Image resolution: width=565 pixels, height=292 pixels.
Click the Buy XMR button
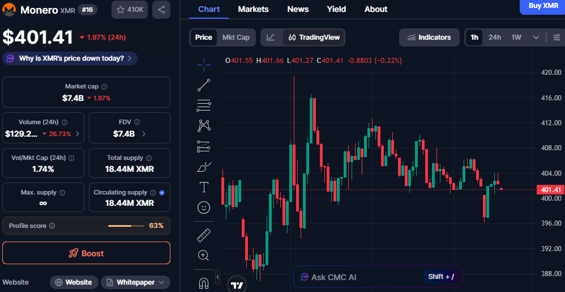tap(542, 6)
